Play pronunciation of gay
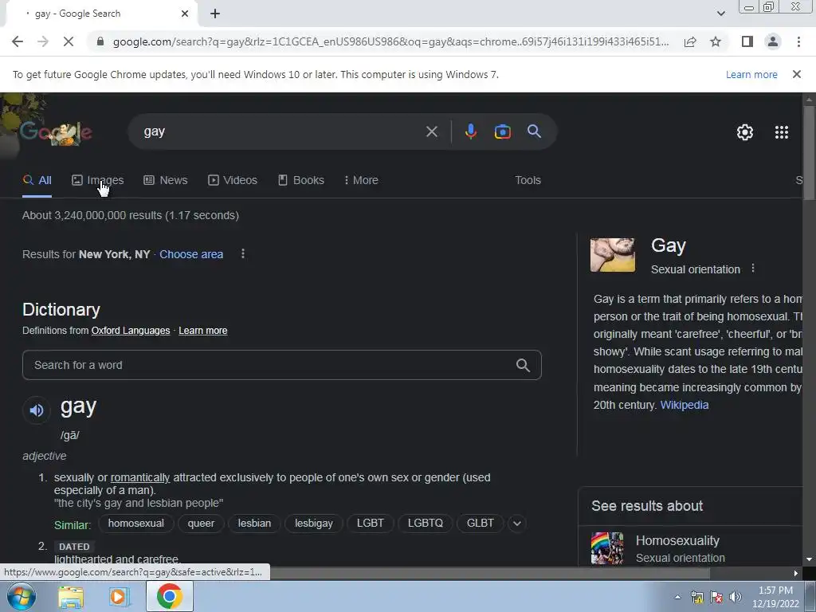 coord(37,410)
